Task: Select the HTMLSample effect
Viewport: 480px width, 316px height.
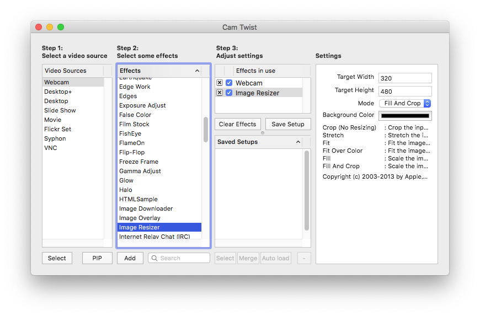Action: pyautogui.click(x=159, y=200)
